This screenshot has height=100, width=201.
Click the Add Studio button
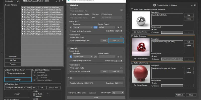coord(180,95)
